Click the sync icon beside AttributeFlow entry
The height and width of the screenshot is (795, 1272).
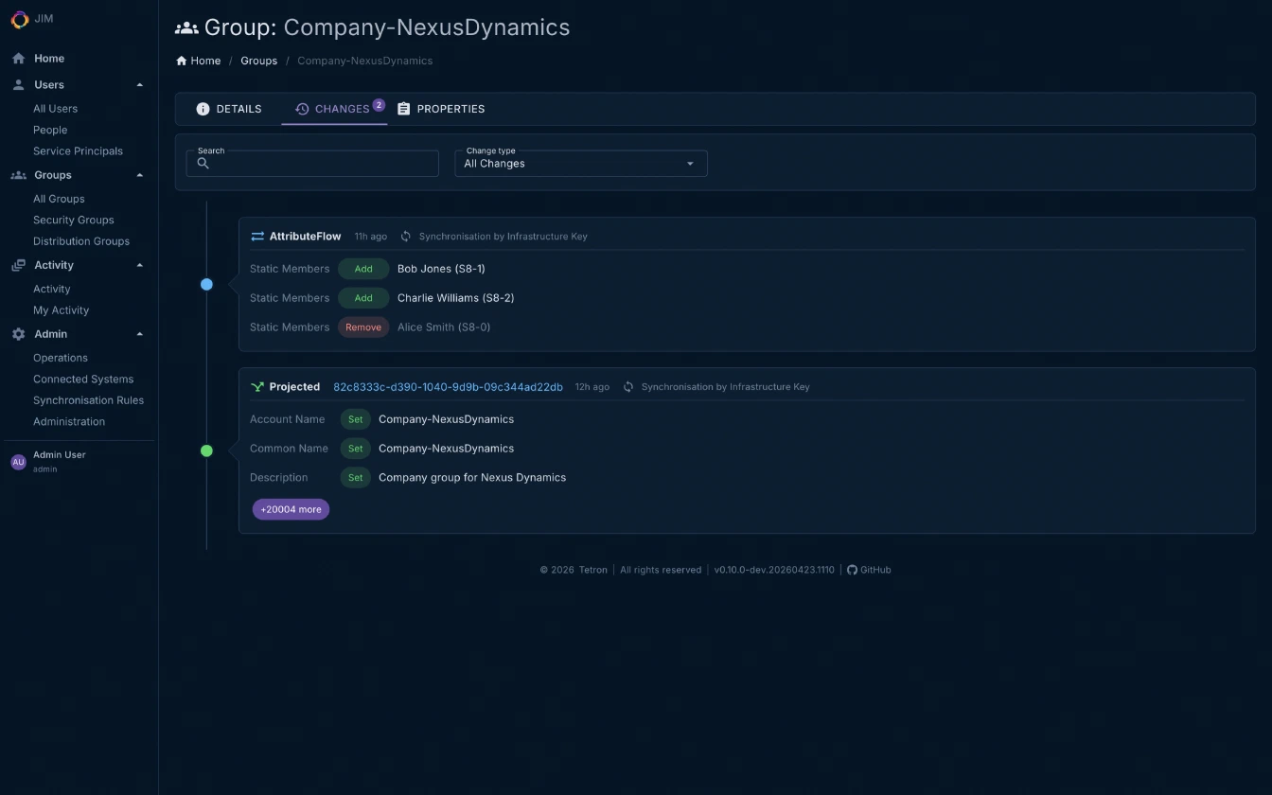[405, 236]
